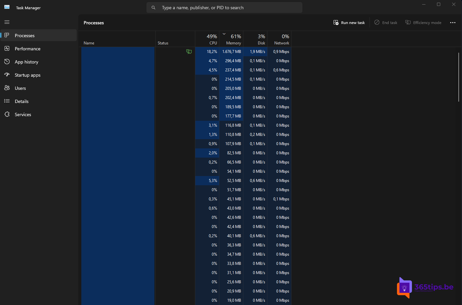Click the search magnifier icon
Image resolution: width=462 pixels, height=305 pixels.
[153, 8]
